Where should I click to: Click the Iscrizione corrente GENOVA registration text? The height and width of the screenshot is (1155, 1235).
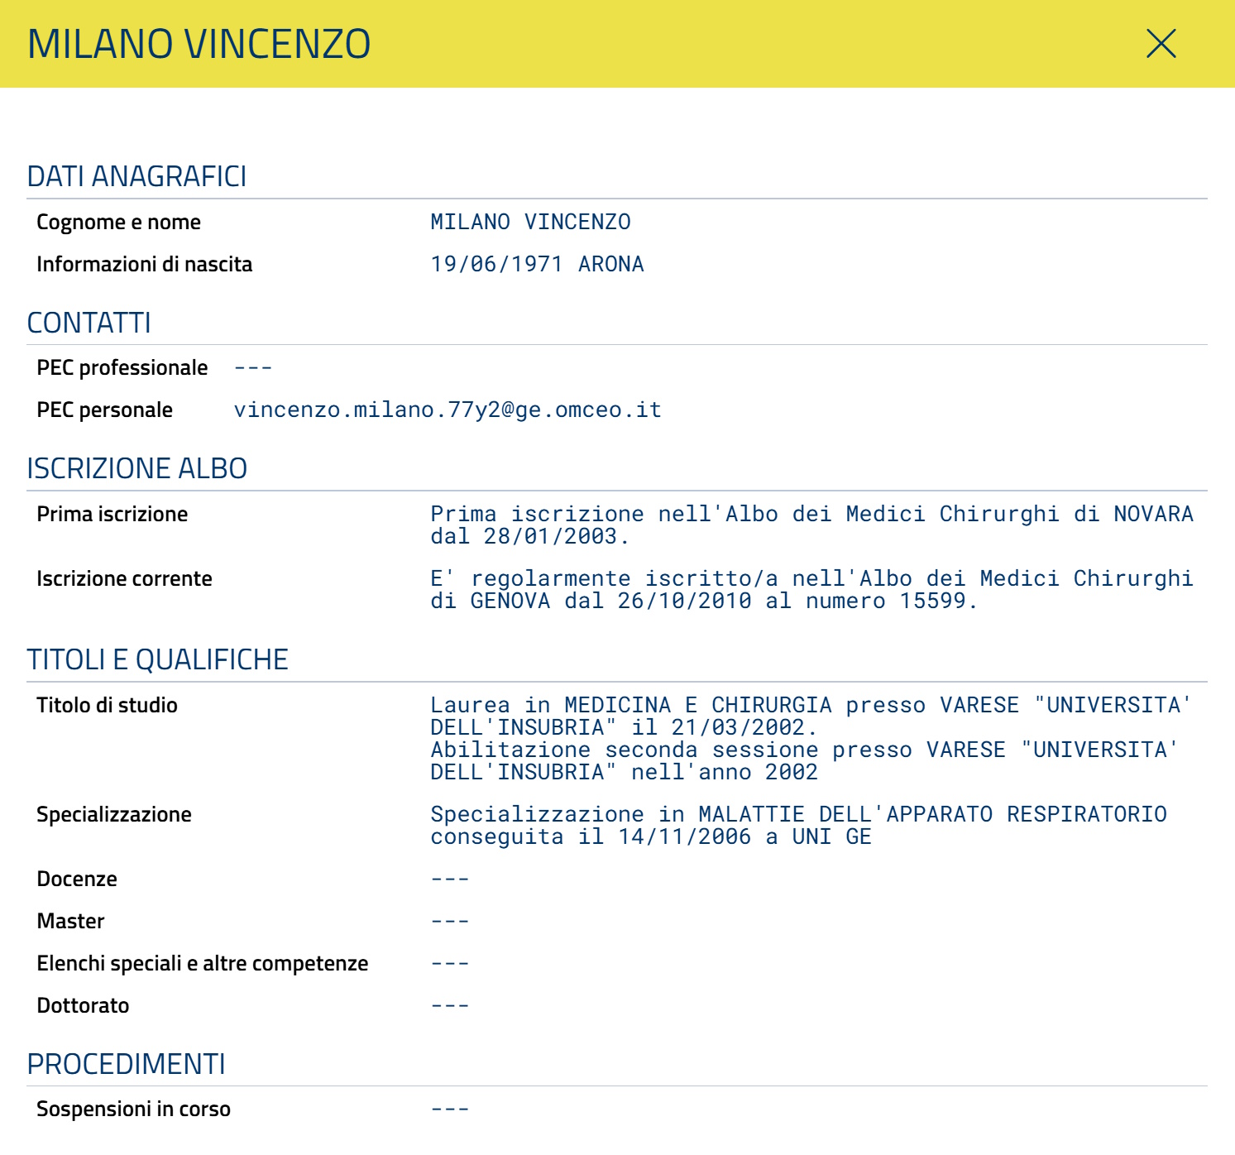tap(811, 590)
